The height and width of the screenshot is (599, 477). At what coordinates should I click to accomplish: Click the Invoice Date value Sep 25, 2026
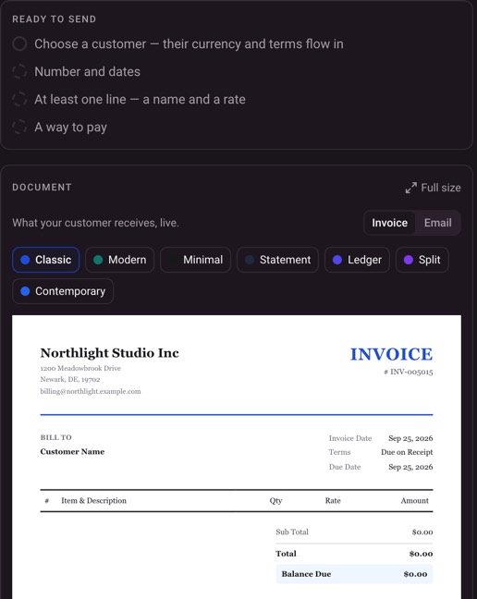pyautogui.click(x=410, y=438)
